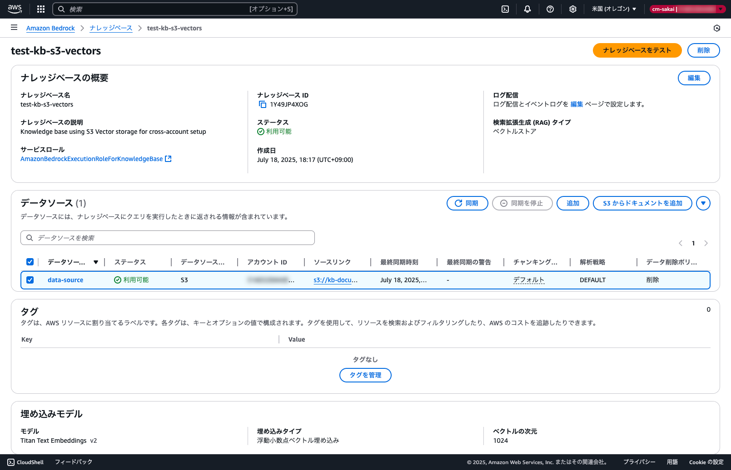Uncheck the data-source row checkbox

click(30, 280)
